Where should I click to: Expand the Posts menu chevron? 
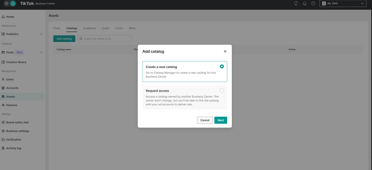pyautogui.click(x=41, y=52)
